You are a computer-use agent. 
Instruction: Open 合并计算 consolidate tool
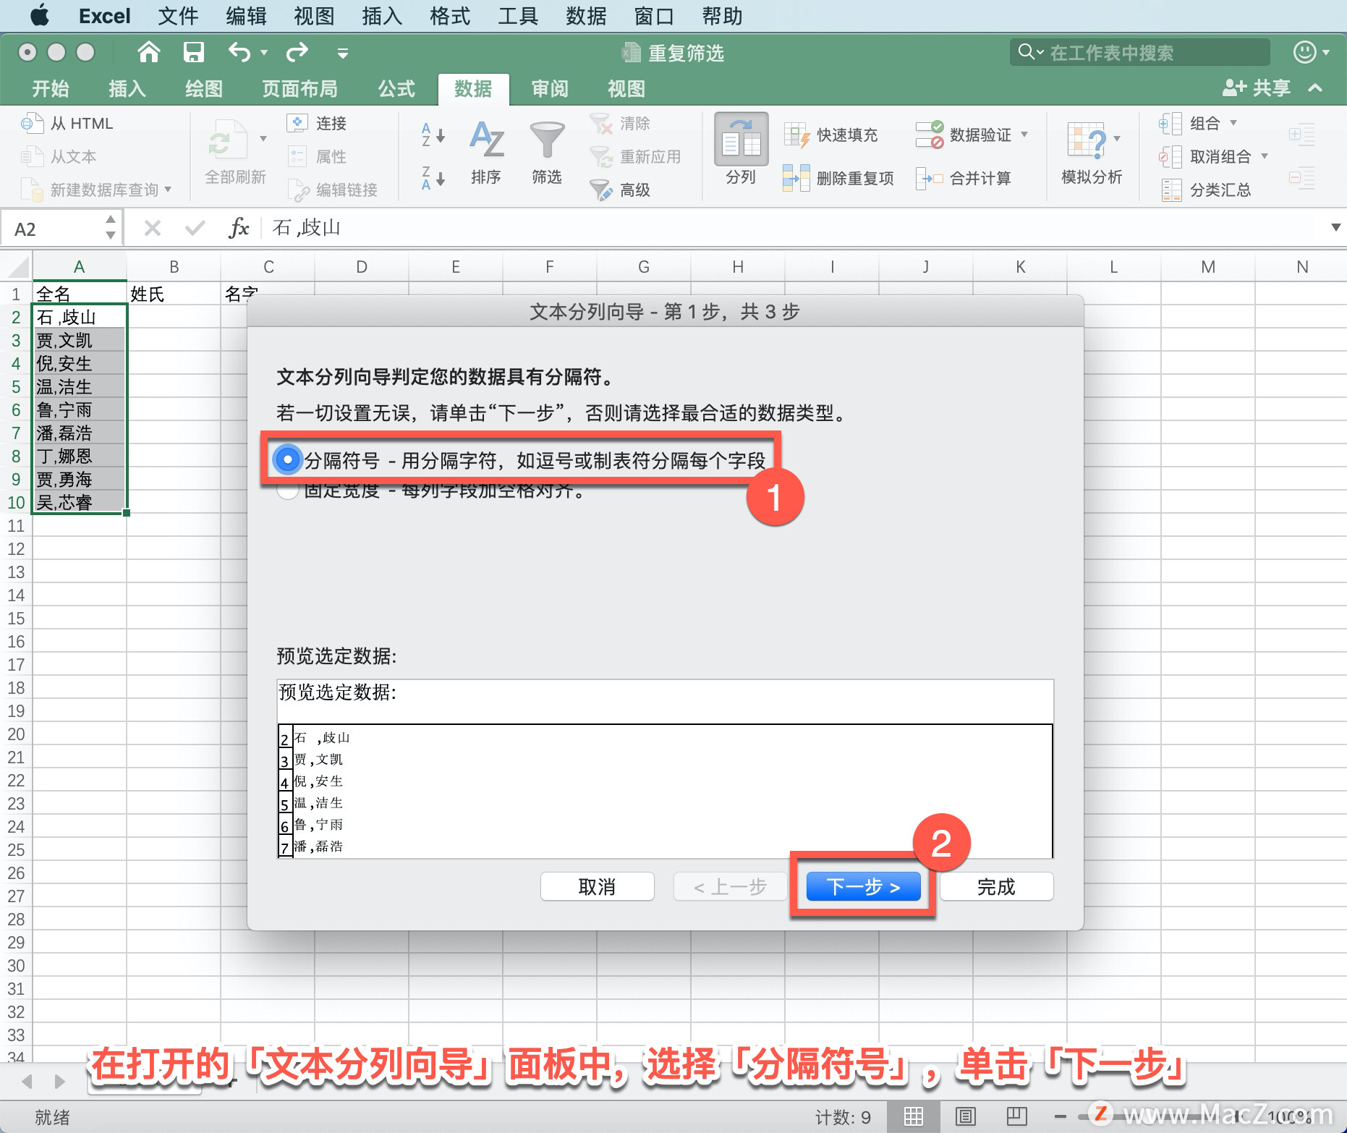point(963,178)
